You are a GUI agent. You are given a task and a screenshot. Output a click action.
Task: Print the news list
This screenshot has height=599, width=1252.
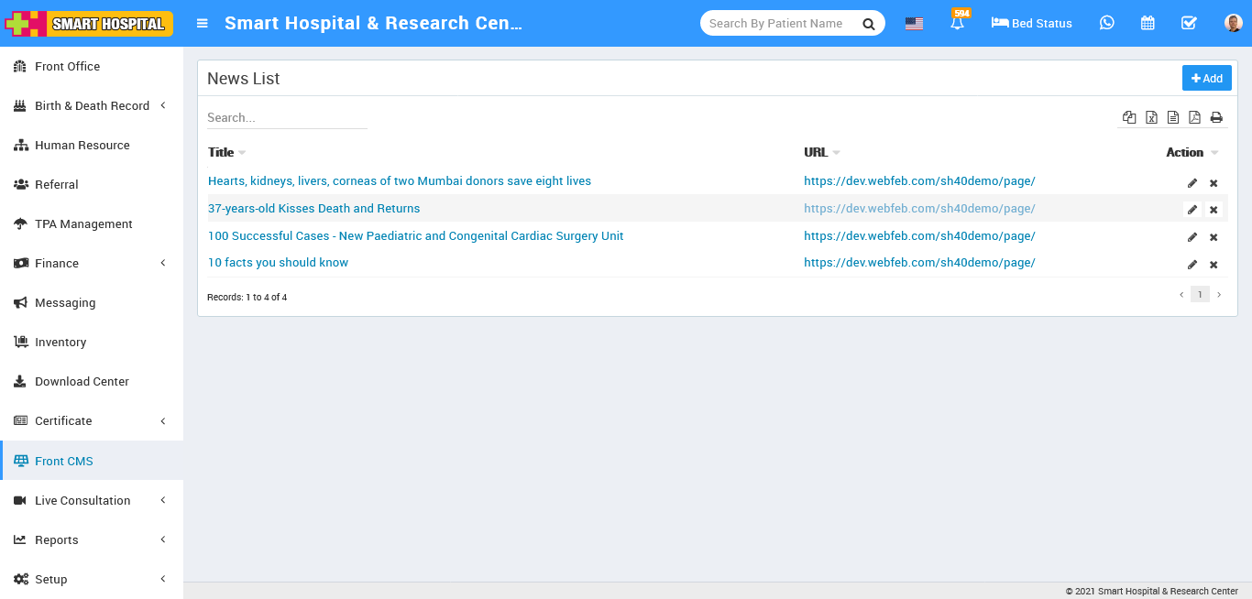(x=1216, y=117)
